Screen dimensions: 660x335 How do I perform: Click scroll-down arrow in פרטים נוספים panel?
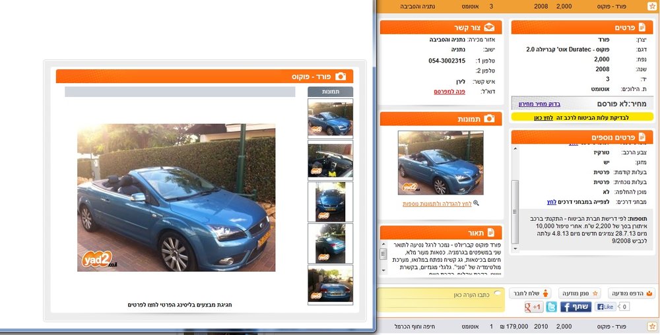(x=515, y=249)
